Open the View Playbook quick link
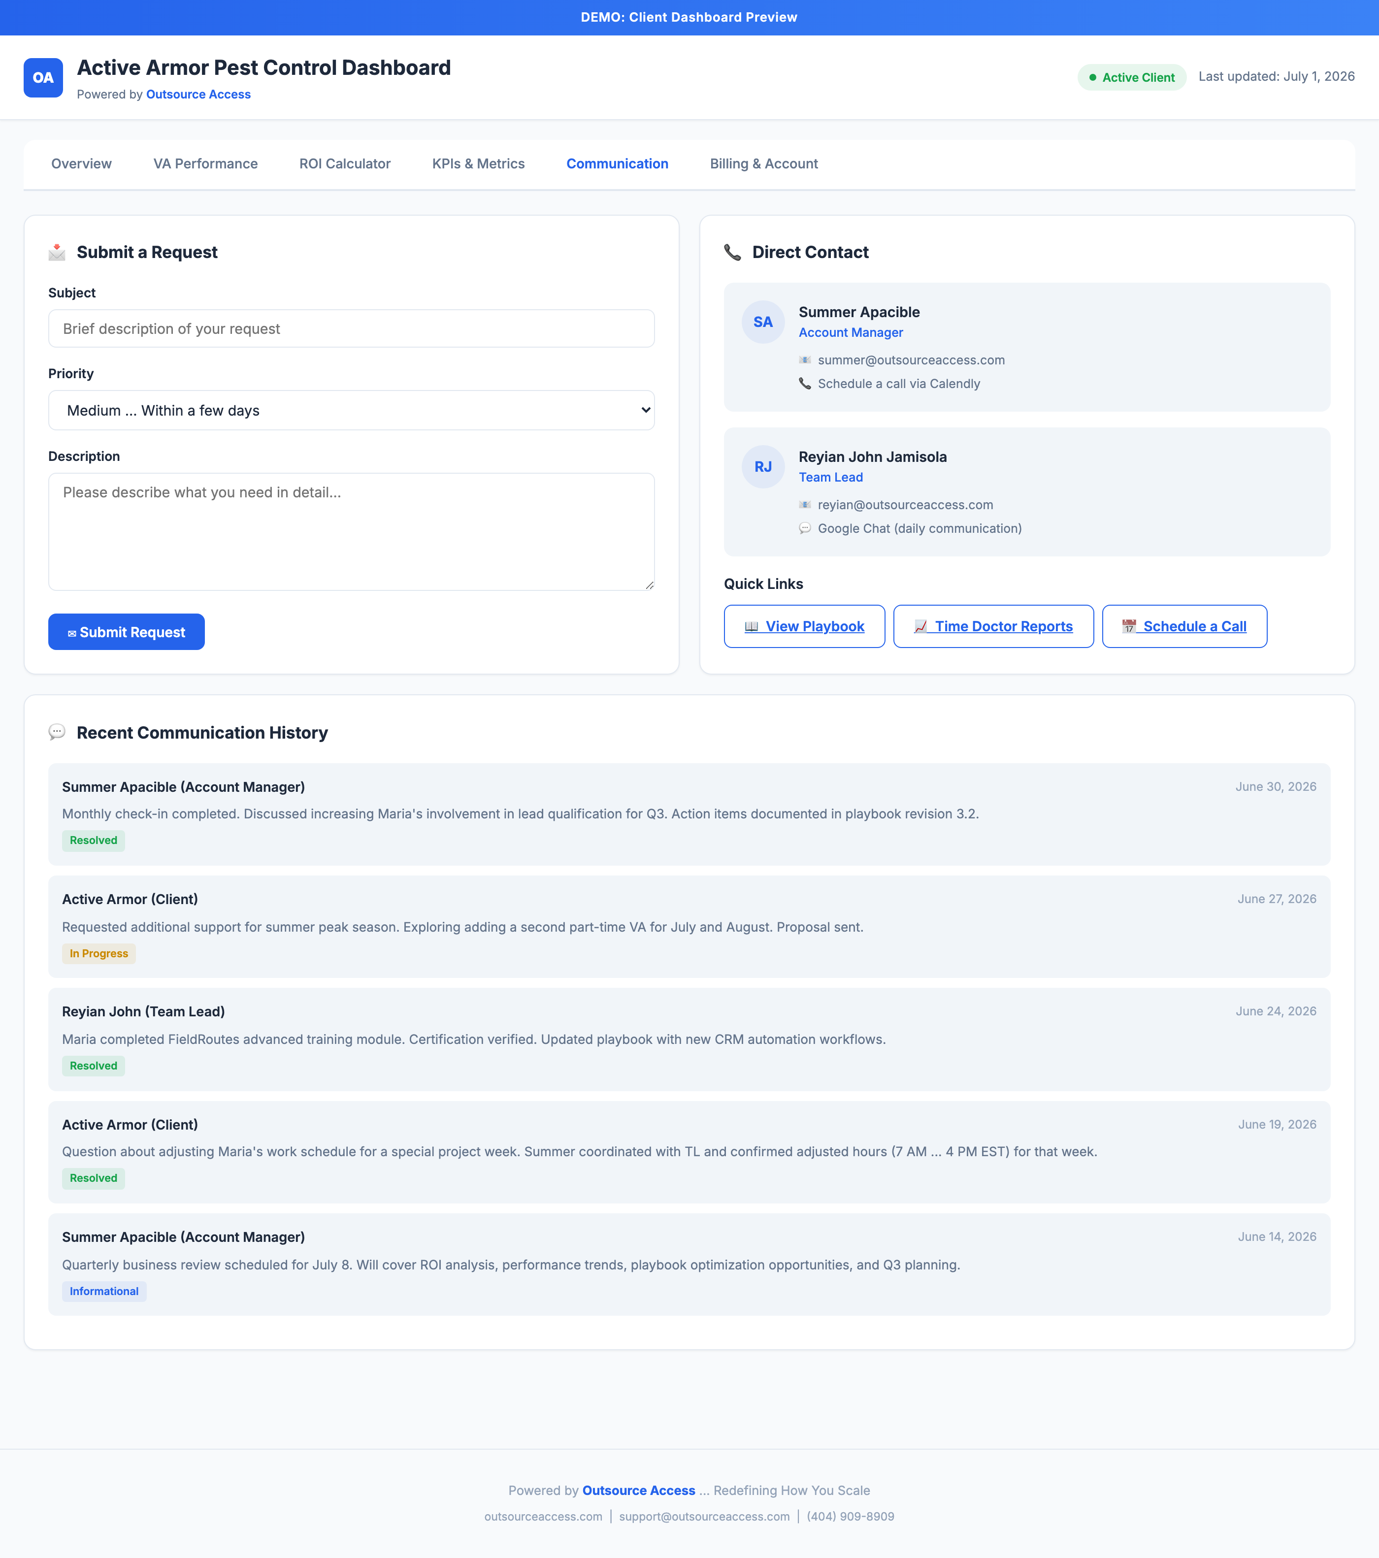Viewport: 1379px width, 1558px height. 804,626
